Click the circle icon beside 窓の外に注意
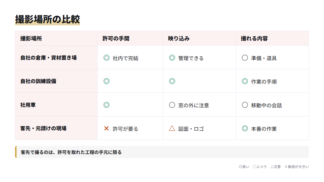This screenshot has height=182, width=324. coord(172,105)
